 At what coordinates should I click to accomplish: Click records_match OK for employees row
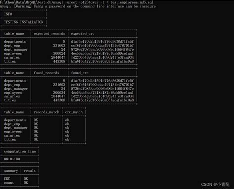coord(36,132)
